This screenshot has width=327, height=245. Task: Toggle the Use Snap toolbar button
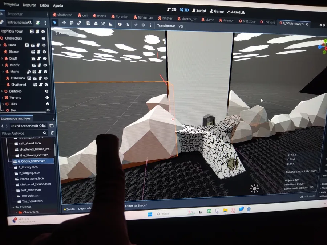127,25
